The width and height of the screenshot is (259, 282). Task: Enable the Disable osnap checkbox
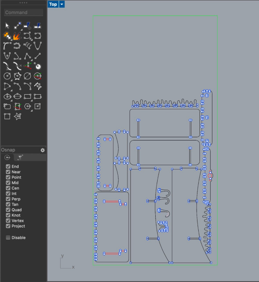coord(8,238)
